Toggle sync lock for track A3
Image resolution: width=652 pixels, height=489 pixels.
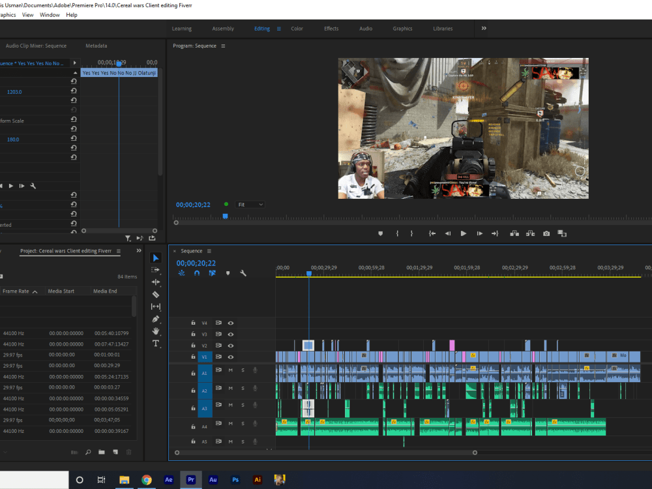point(218,405)
